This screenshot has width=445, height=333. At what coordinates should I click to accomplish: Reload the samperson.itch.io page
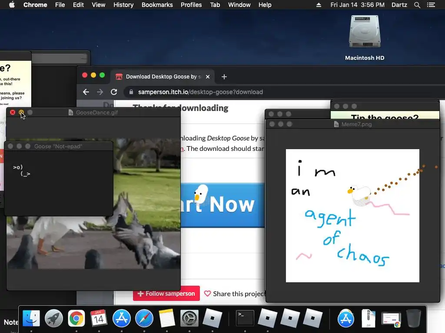(x=114, y=92)
